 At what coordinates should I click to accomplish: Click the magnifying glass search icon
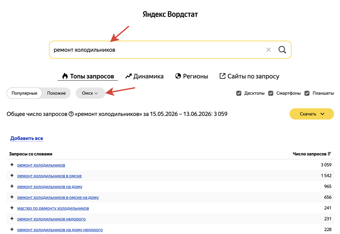pos(282,50)
